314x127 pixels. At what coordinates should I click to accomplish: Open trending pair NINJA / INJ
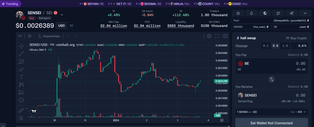click(178, 4)
